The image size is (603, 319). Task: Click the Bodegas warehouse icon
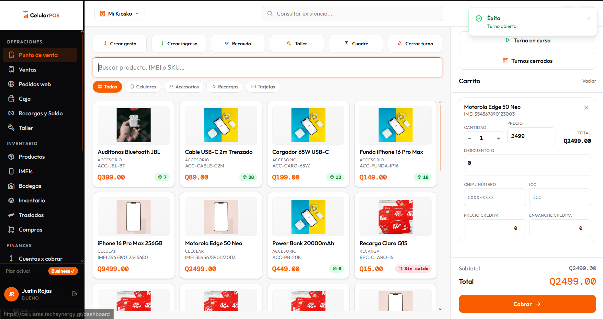tap(11, 186)
